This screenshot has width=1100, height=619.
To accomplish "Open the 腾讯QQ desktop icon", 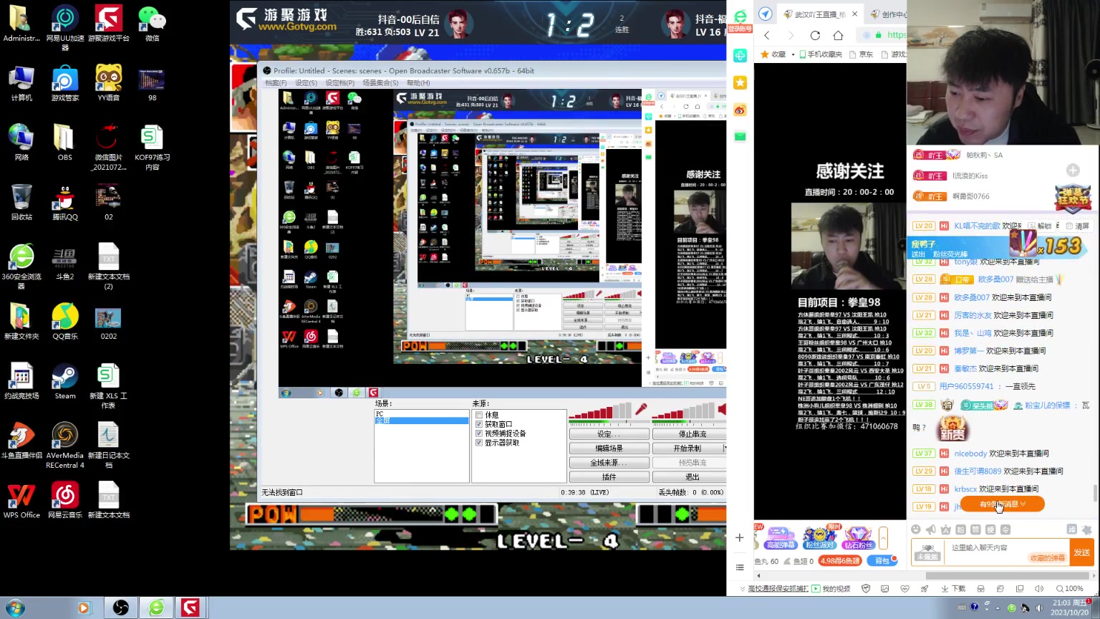I will pos(64,202).
